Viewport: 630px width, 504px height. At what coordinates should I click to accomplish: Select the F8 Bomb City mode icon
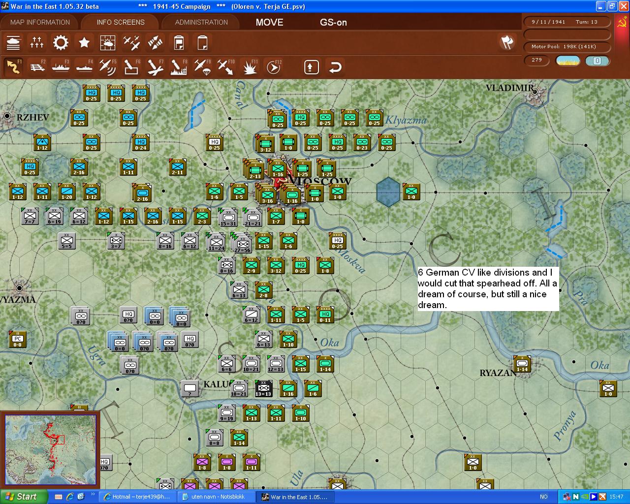179,66
